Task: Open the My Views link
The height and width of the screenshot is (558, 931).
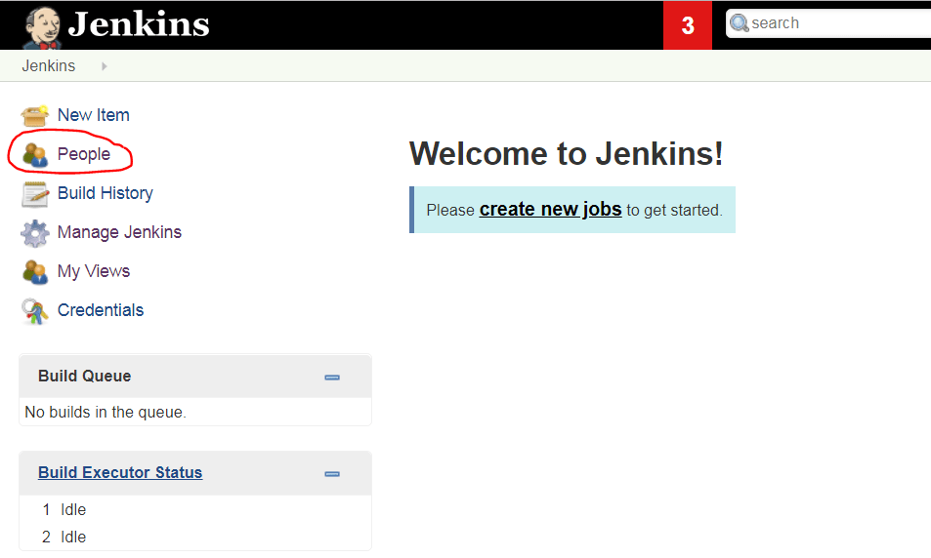Action: (94, 271)
